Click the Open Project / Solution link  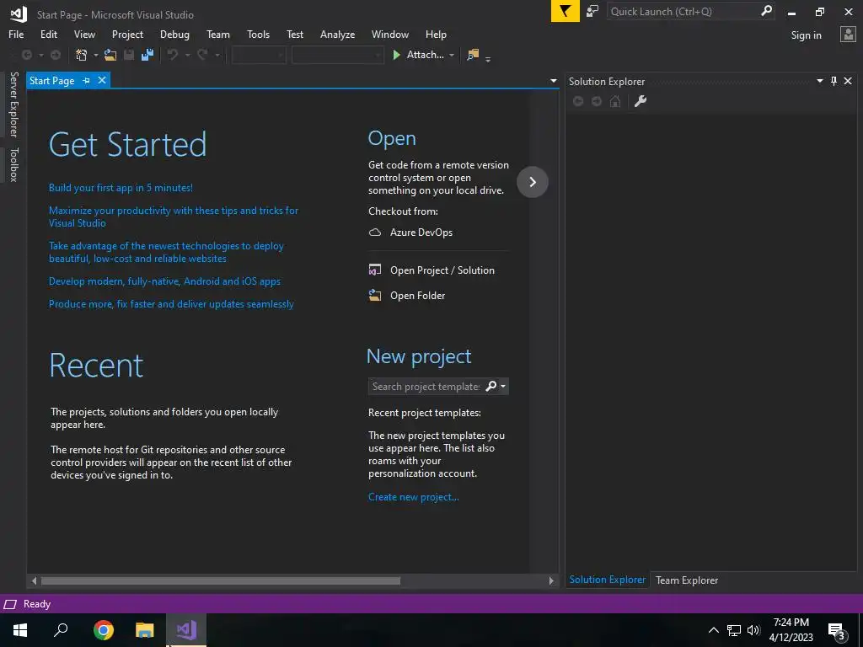[442, 270]
